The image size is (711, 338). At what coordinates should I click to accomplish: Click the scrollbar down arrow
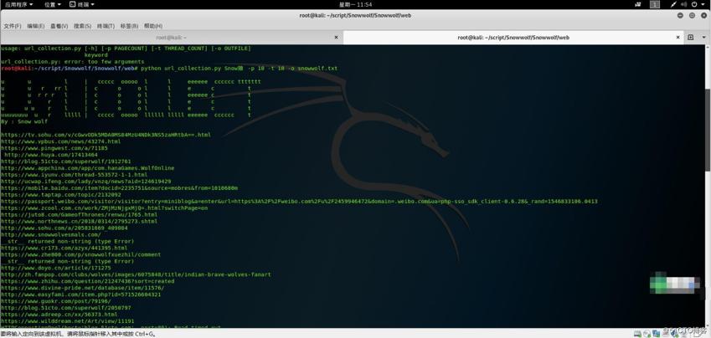pyautogui.click(x=708, y=326)
